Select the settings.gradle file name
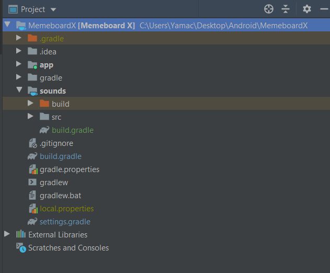Viewport: 330px width, 273px height. (65, 222)
